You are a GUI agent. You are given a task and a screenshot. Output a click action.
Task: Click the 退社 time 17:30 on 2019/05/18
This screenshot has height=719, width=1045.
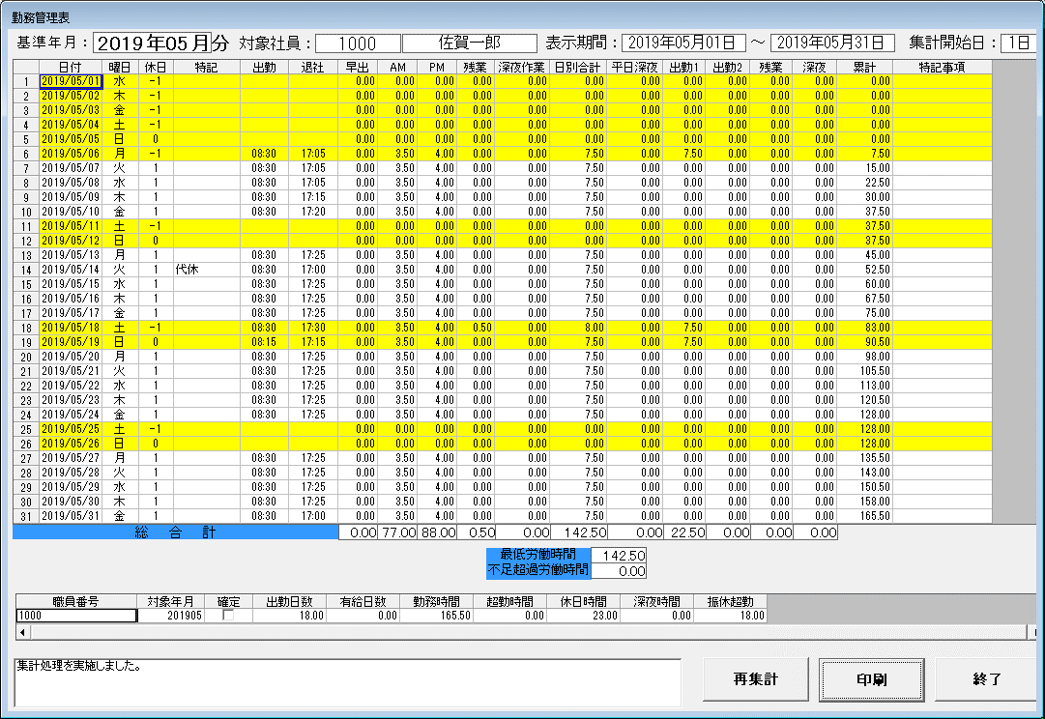tap(312, 328)
